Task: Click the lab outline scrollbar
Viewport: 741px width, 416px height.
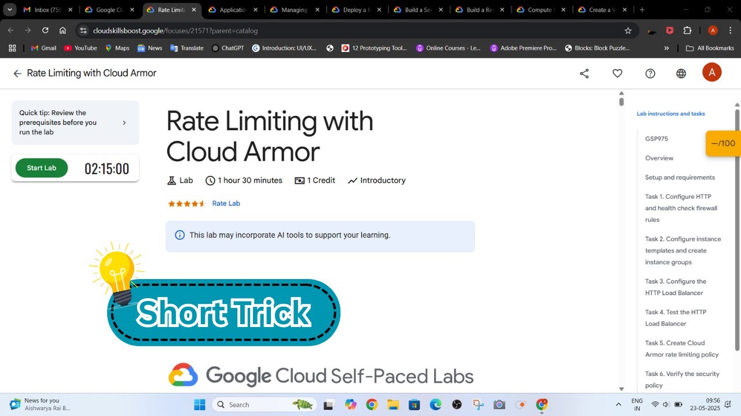Action: tap(737, 229)
